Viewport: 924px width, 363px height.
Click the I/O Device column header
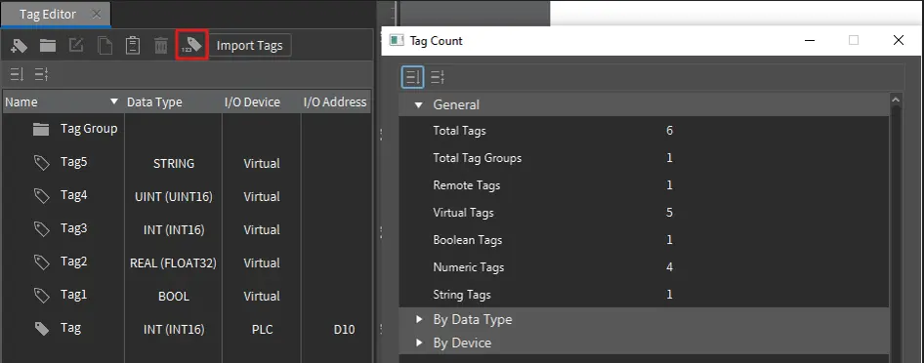click(252, 101)
